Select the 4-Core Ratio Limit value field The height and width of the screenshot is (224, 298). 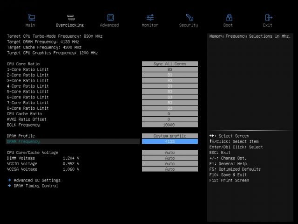(x=170, y=86)
